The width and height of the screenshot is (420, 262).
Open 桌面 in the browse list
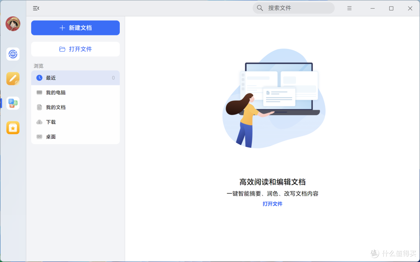(x=75, y=137)
